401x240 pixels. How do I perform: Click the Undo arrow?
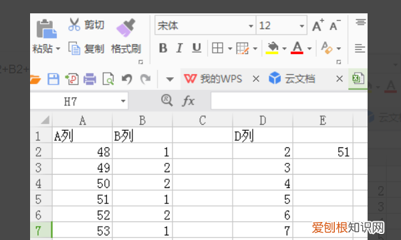[x=127, y=79]
